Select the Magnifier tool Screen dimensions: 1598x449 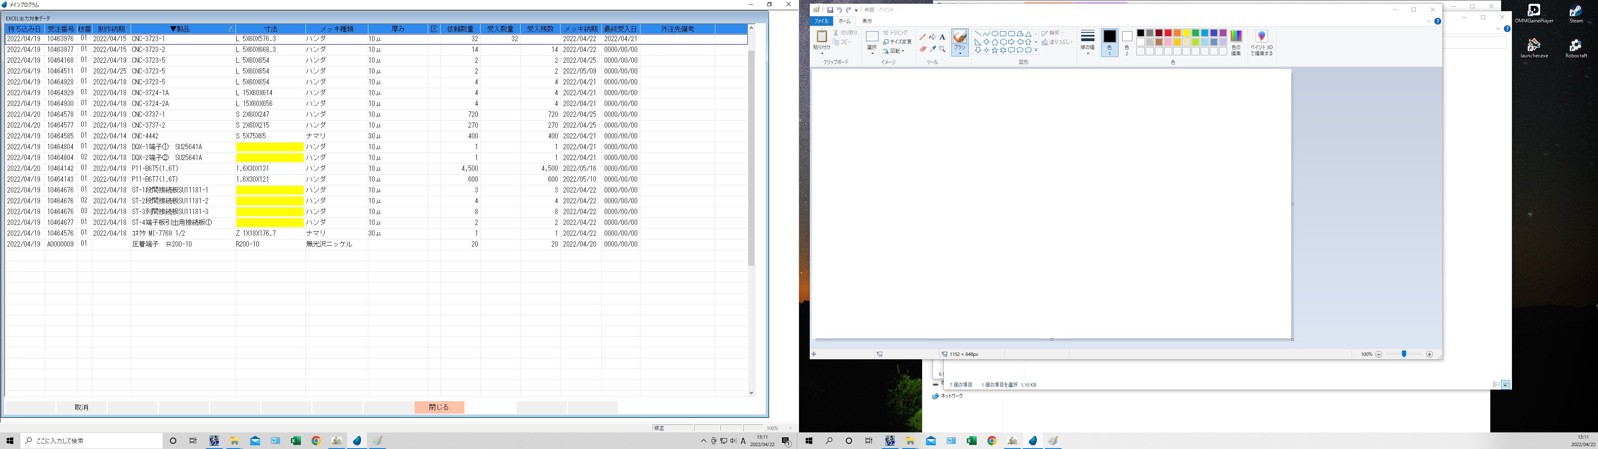click(942, 49)
